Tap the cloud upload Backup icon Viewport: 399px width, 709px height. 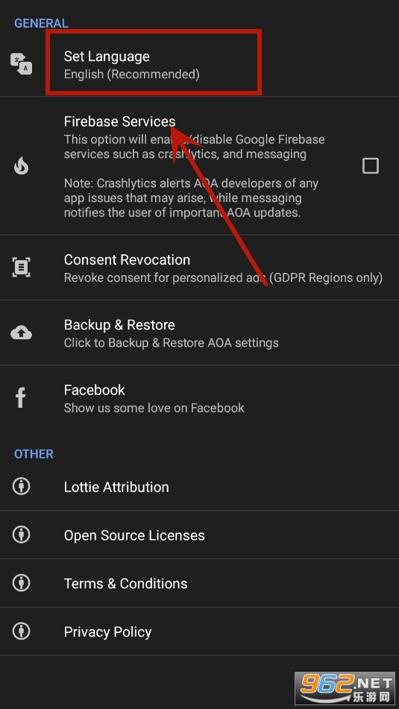click(22, 333)
